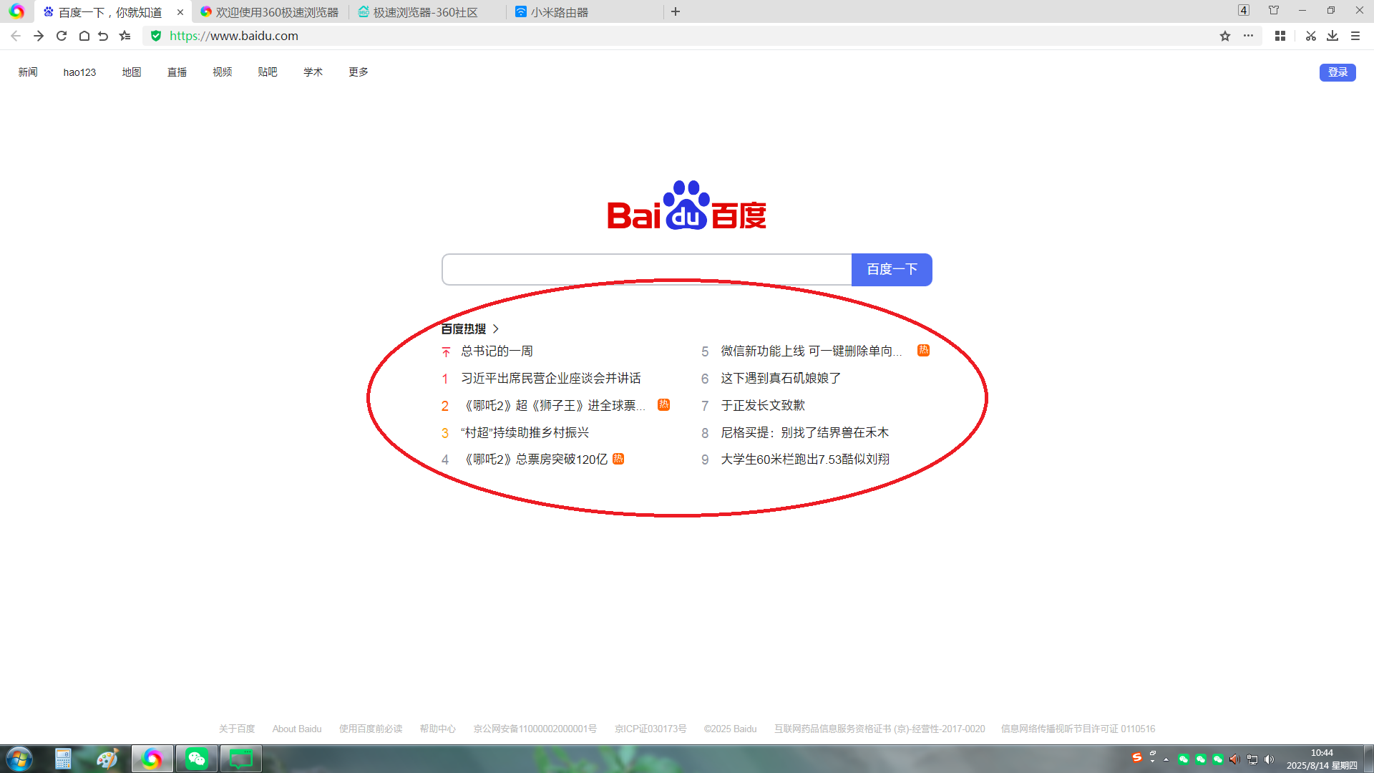Show hidden tray icons arrow
Image resolution: width=1374 pixels, height=773 pixels.
1166,759
